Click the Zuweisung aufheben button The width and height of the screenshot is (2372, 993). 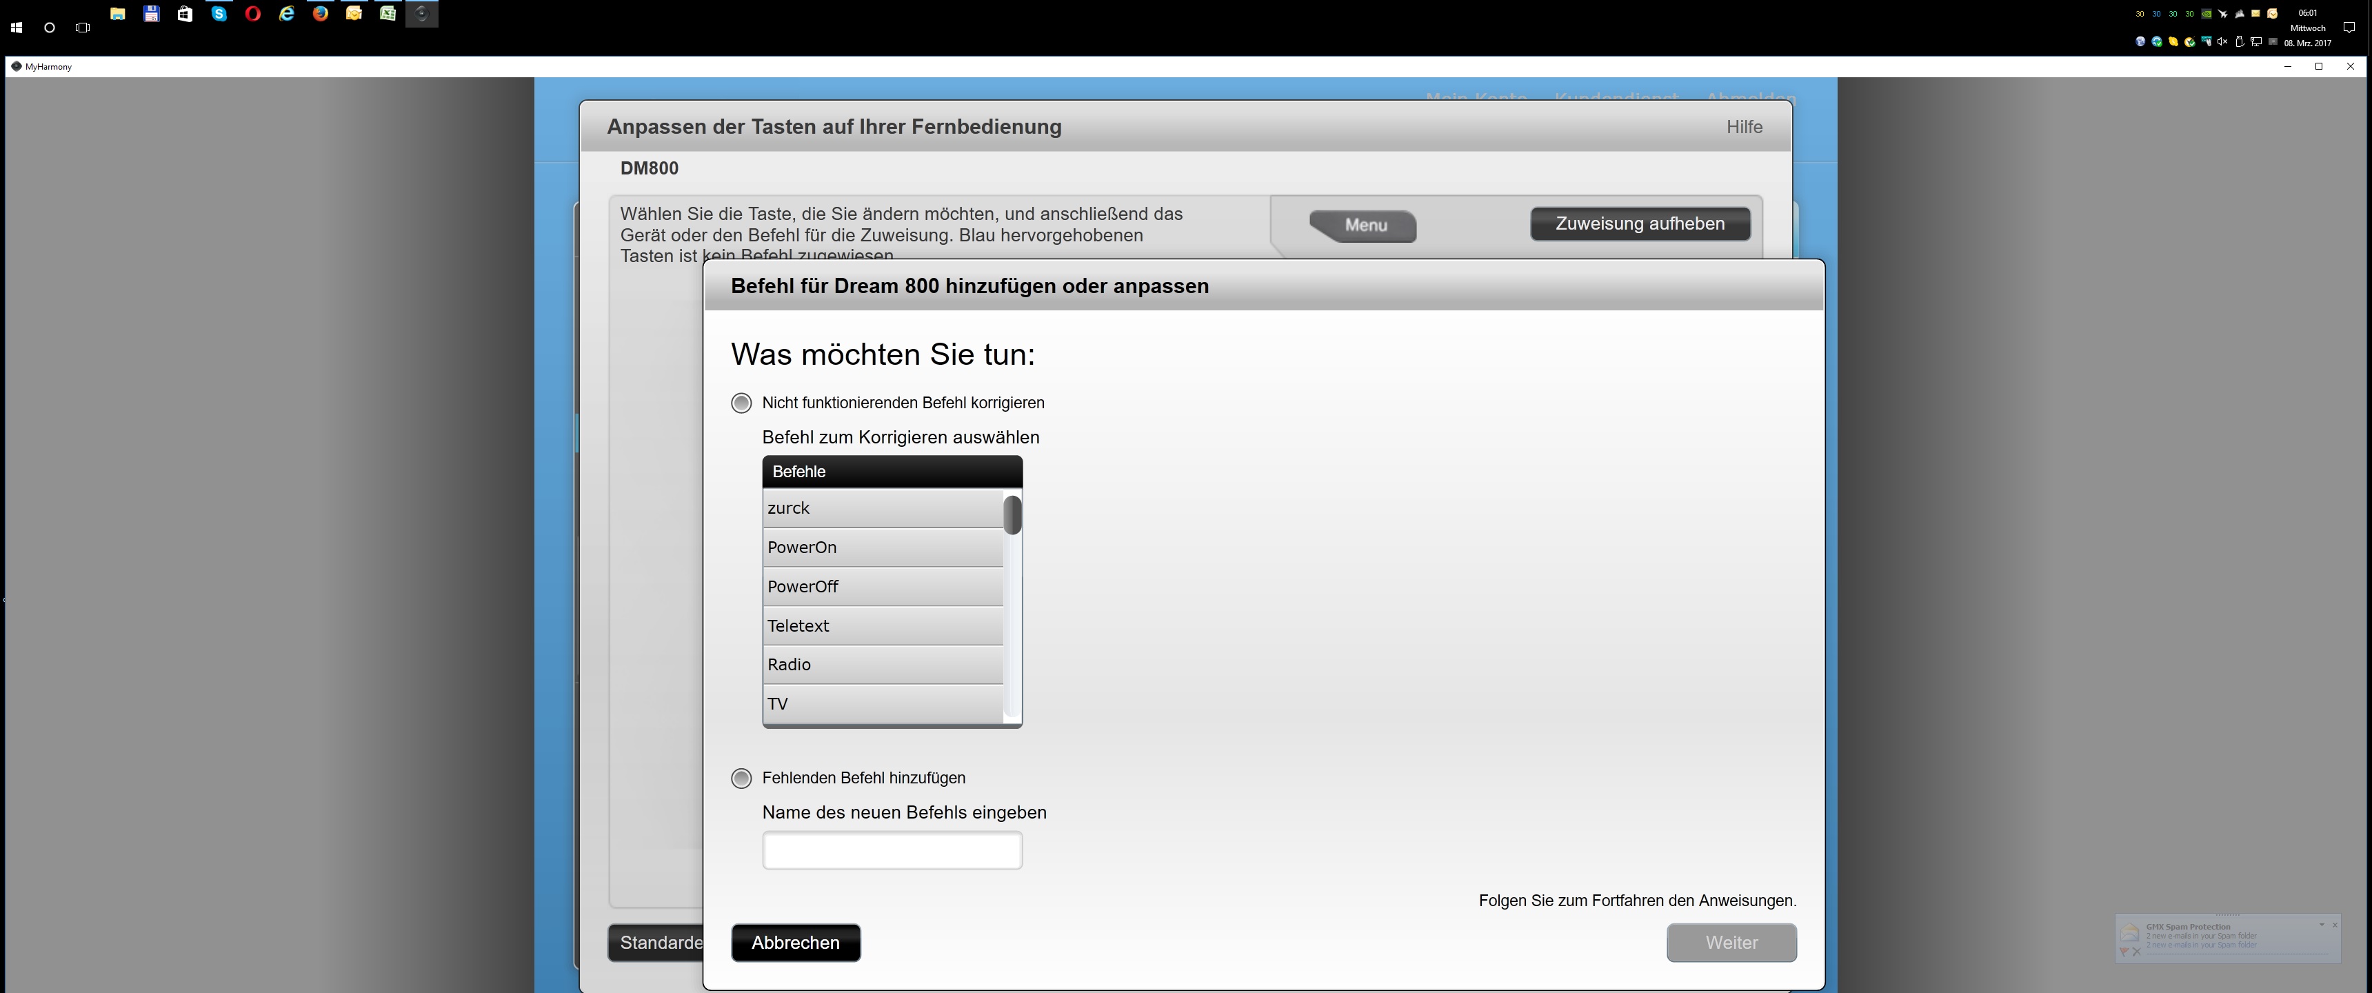(1639, 224)
